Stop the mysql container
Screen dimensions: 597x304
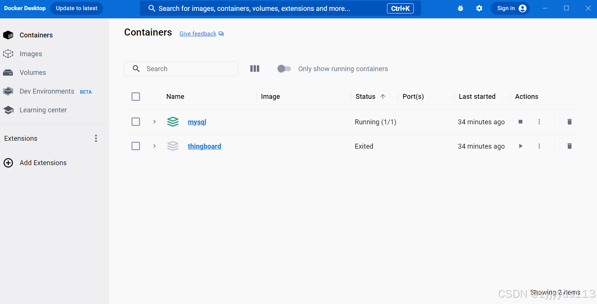(520, 122)
